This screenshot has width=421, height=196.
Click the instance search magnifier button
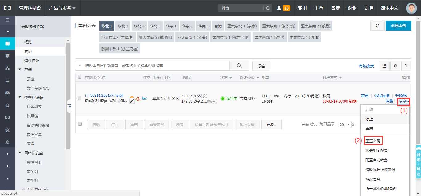click(239, 66)
